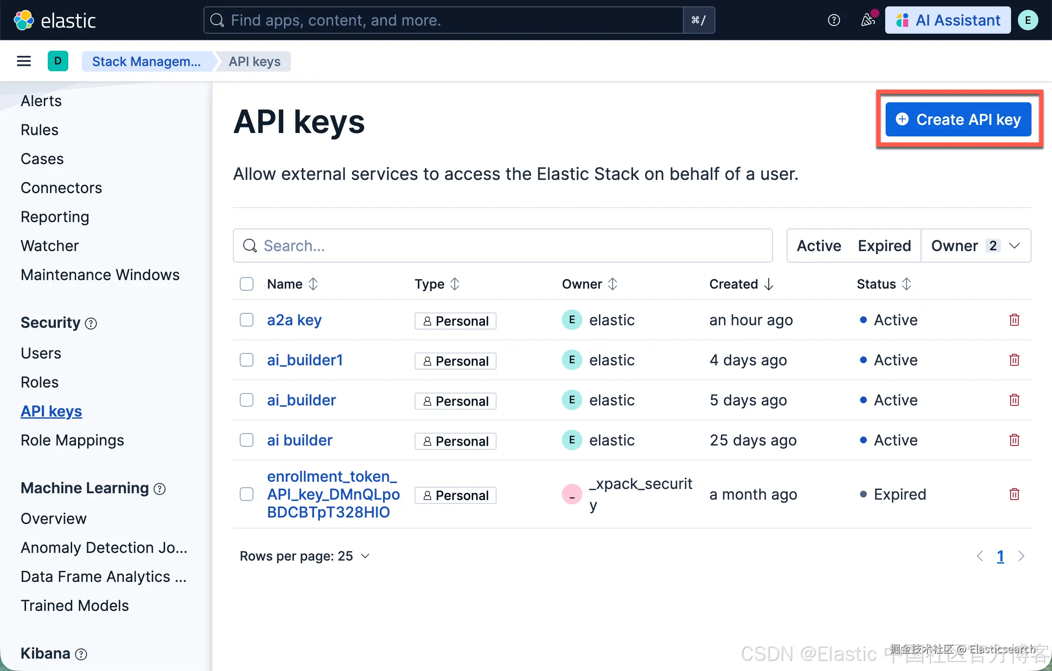Select the a2a key row checkbox
This screenshot has height=671, width=1052.
coord(247,320)
